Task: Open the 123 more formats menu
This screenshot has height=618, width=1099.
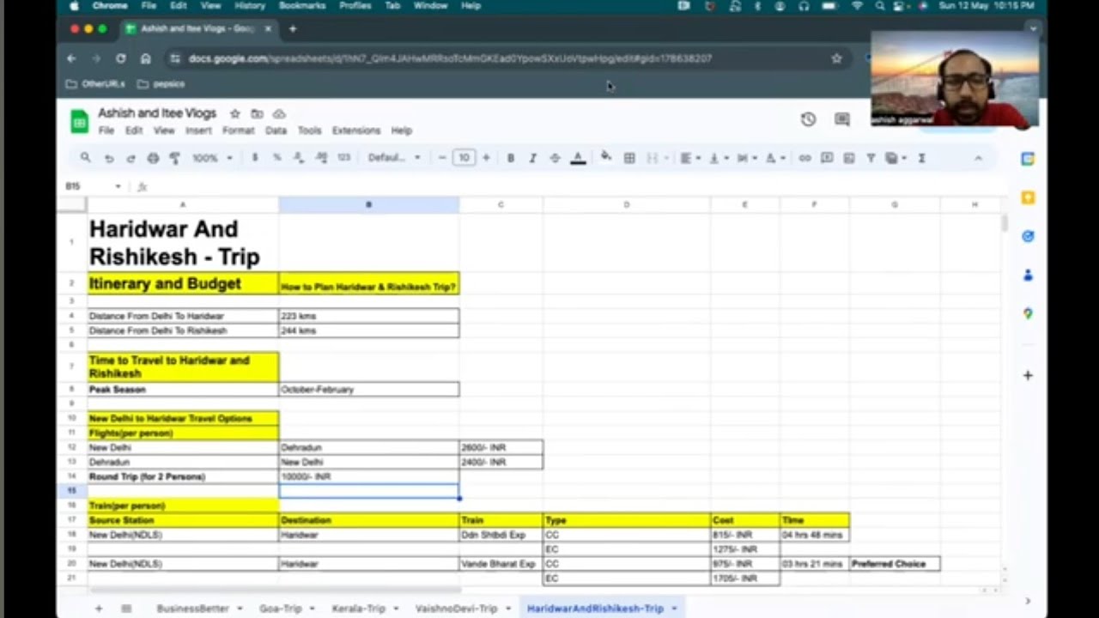Action: coord(343,158)
